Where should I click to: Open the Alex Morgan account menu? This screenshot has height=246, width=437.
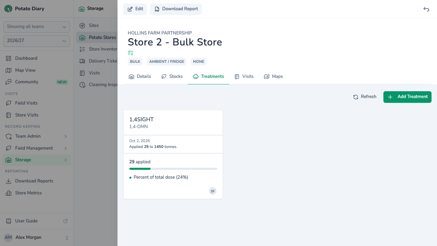(37, 237)
